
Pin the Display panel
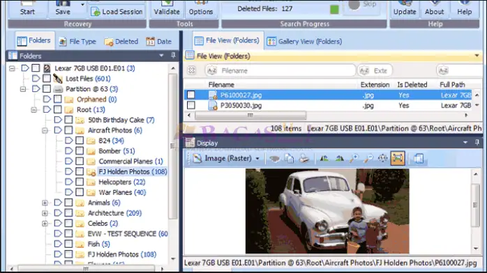tap(477, 142)
